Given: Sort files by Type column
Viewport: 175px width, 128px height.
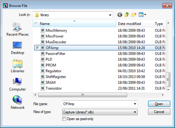Looking at the screenshot, I should point(159,24).
